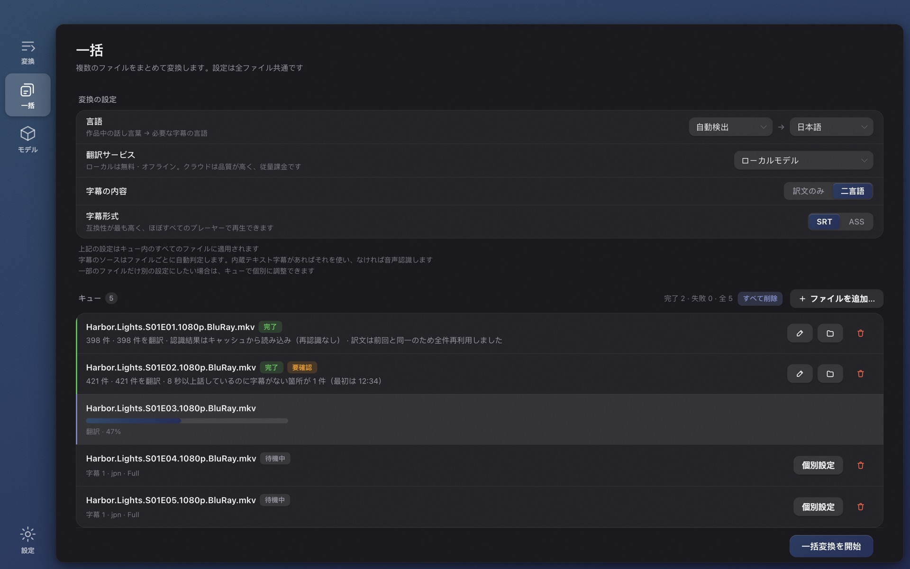Click queue count badge 5
The width and height of the screenshot is (910, 569).
pos(111,298)
